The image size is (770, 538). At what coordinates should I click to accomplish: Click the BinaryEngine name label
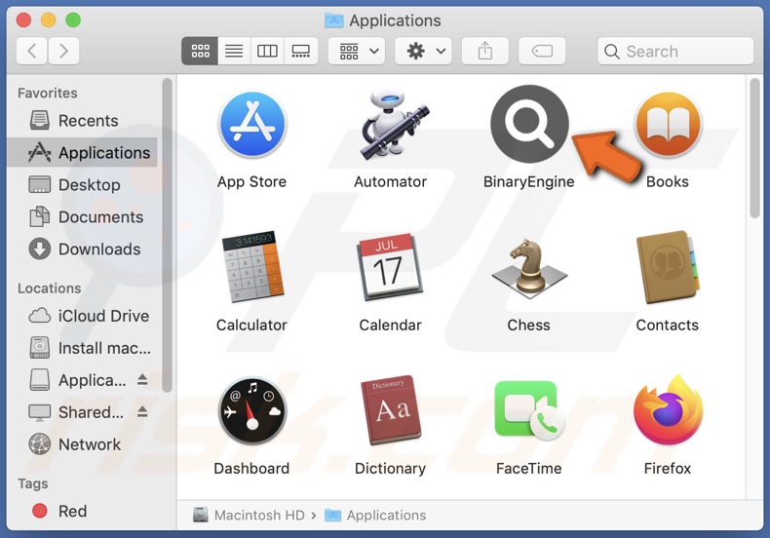(529, 182)
